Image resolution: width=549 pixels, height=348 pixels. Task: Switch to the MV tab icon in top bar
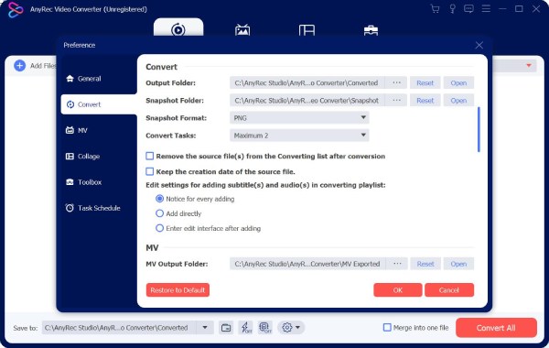(x=242, y=30)
